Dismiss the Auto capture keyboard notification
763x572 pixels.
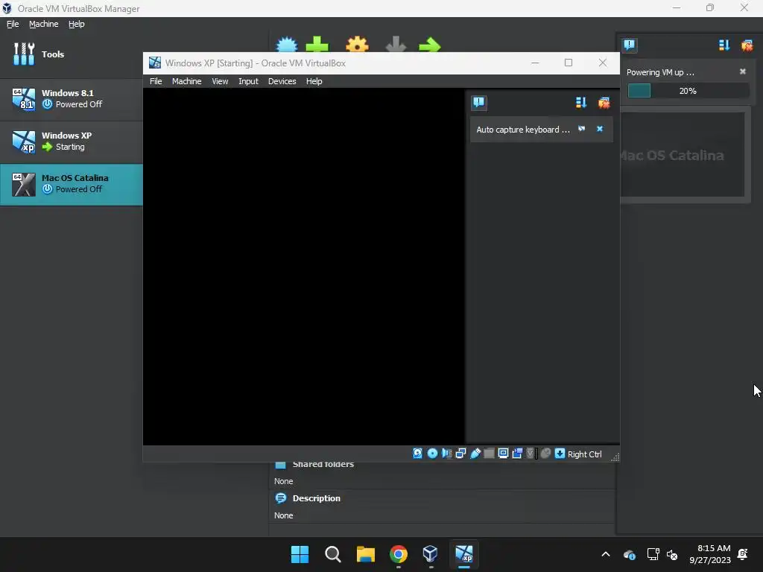tap(600, 129)
